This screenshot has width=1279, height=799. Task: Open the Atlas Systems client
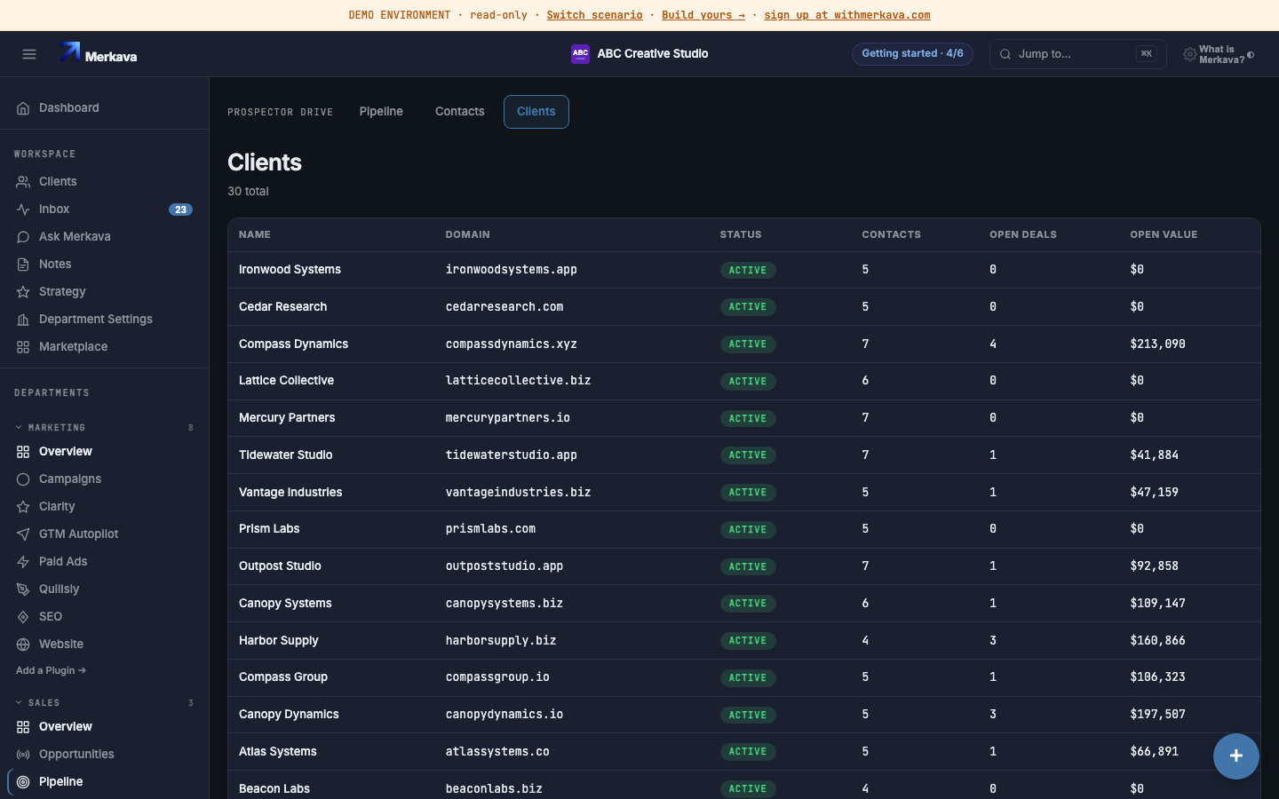[x=277, y=752]
